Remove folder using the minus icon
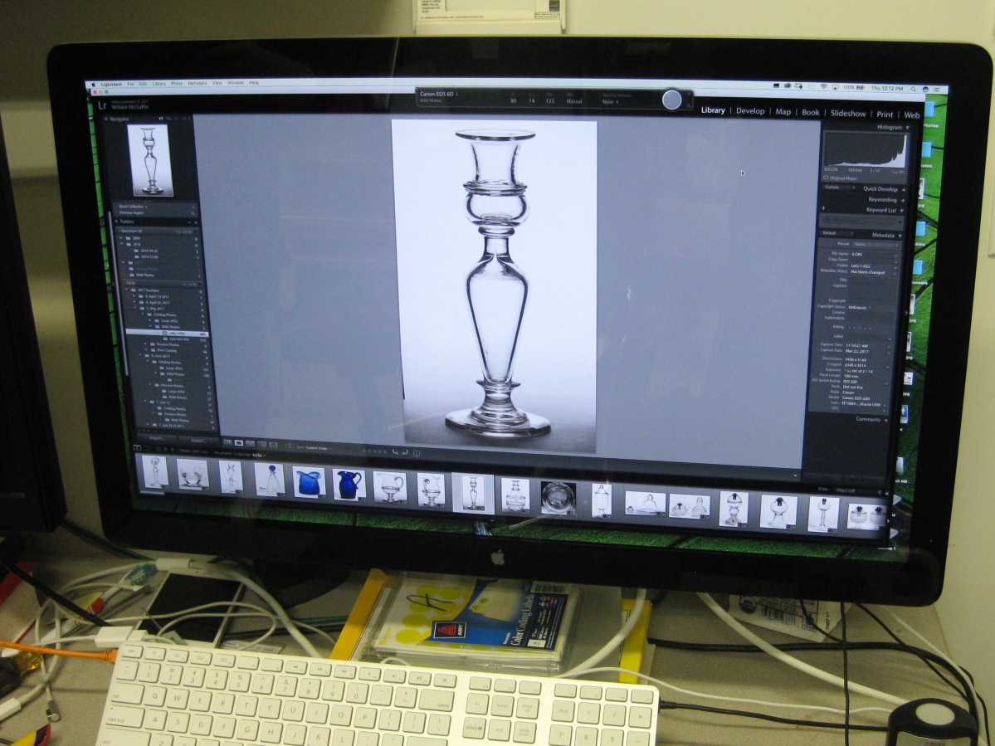 point(189,222)
